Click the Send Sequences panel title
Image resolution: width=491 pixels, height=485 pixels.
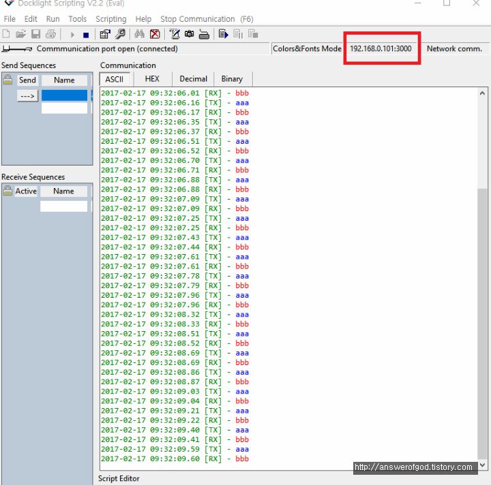(x=29, y=65)
